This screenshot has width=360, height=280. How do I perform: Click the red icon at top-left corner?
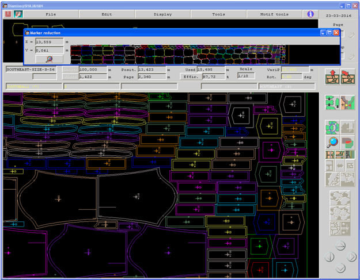(x=8, y=14)
